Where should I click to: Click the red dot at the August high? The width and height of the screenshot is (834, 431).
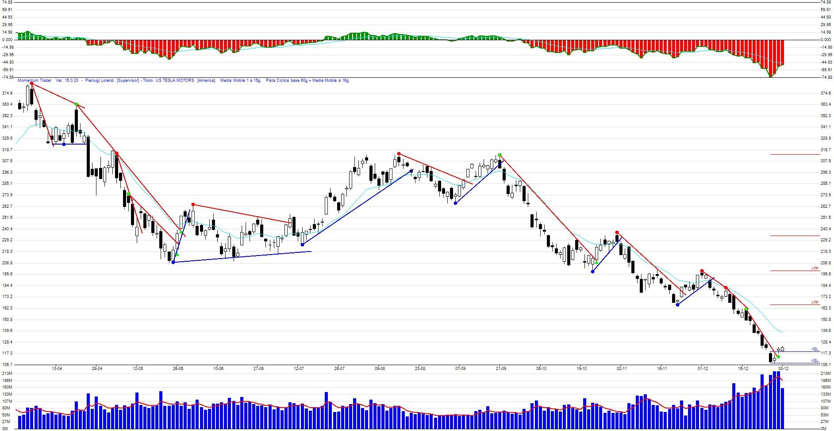[399, 154]
